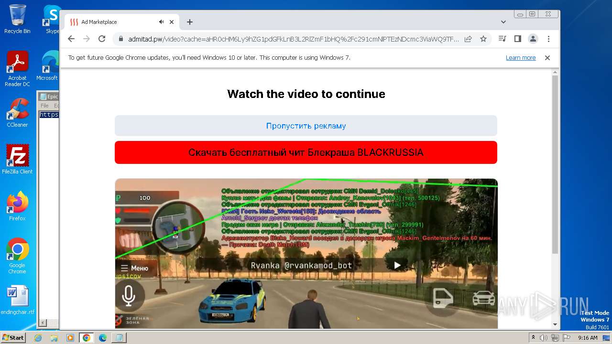Open Chrome's media control button

(502, 39)
